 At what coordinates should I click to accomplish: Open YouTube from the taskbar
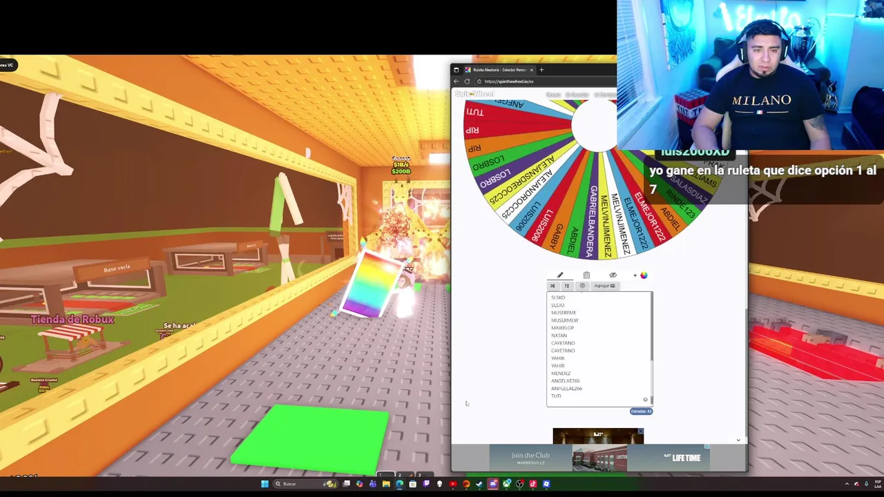tap(453, 484)
